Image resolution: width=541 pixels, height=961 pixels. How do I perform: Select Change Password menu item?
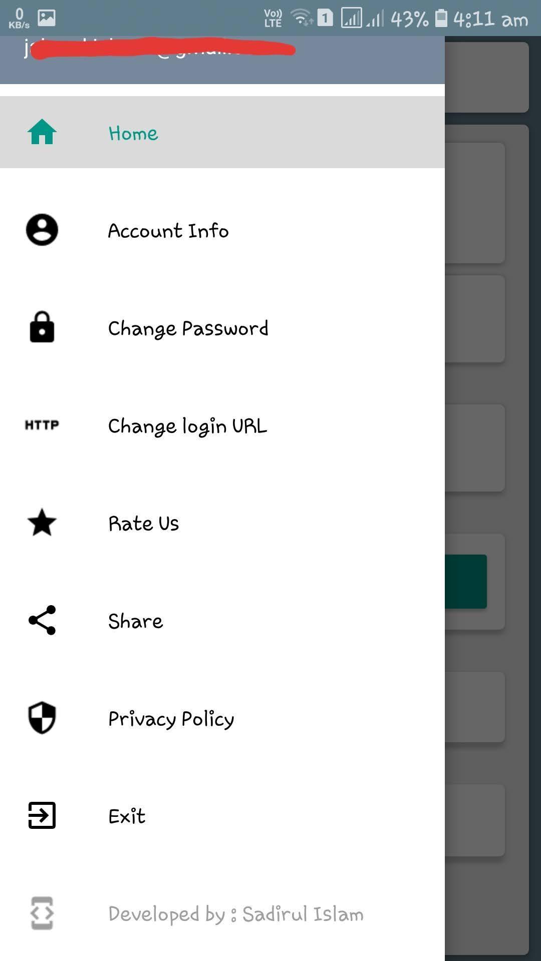[222, 328]
